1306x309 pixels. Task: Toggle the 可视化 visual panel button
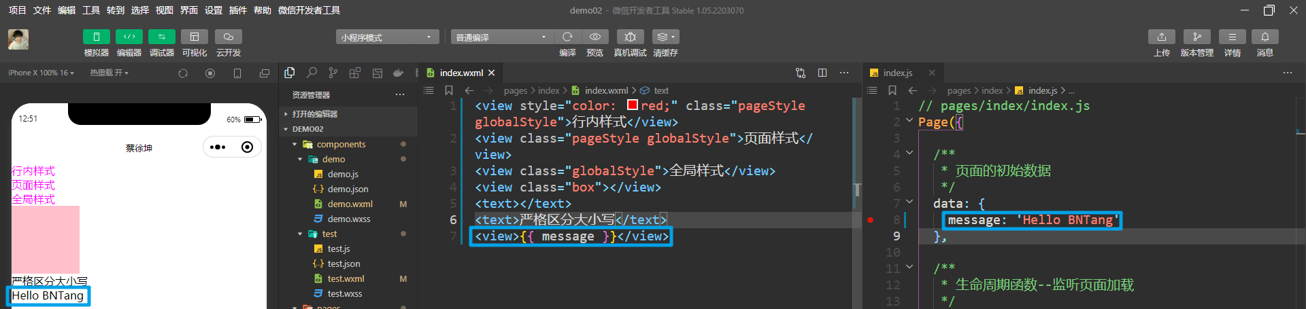195,37
